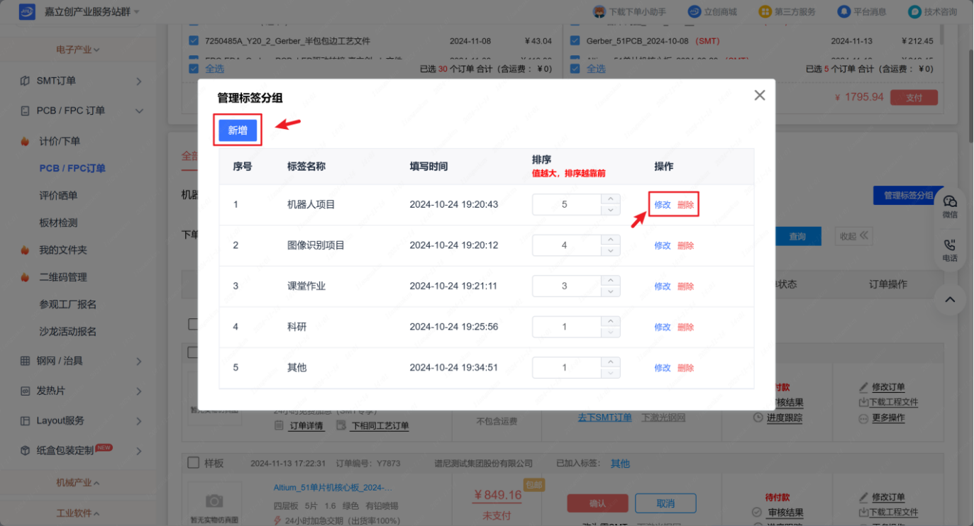The height and width of the screenshot is (526, 974).
Task: Expand the SMT订单 sidebar menu
Action: (138, 82)
